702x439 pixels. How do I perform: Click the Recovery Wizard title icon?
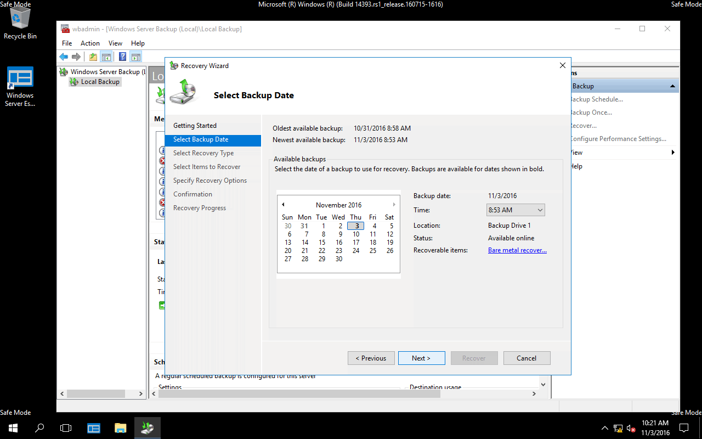[x=174, y=66]
